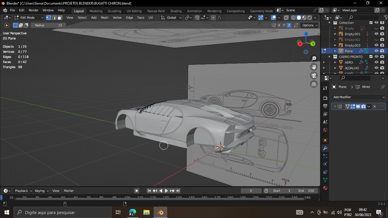Switch to the Sculpting workspace tab
This screenshot has height=218, width=388.
tap(114, 11)
